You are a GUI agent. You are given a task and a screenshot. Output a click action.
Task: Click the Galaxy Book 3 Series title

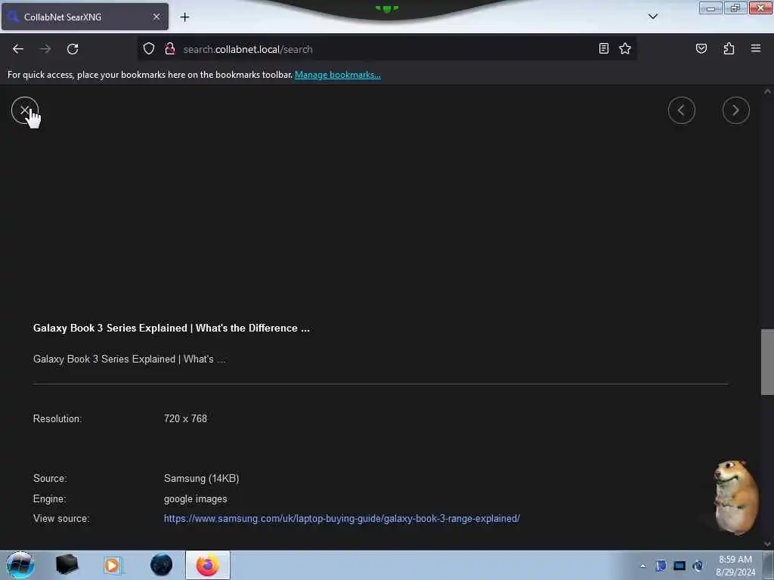pos(172,328)
